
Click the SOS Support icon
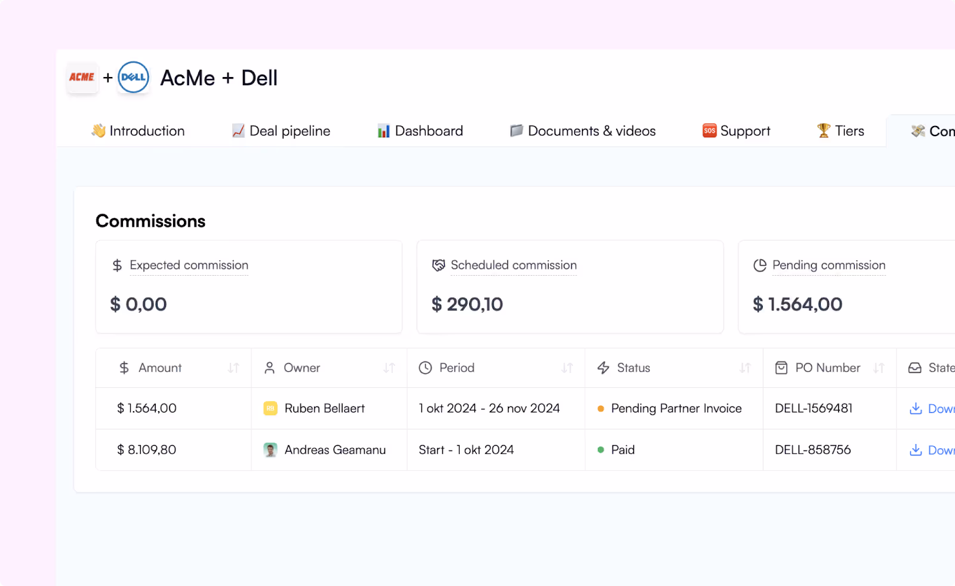[x=709, y=131]
